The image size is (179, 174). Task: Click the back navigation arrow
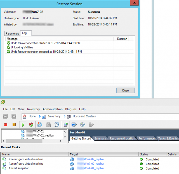pos(5,116)
